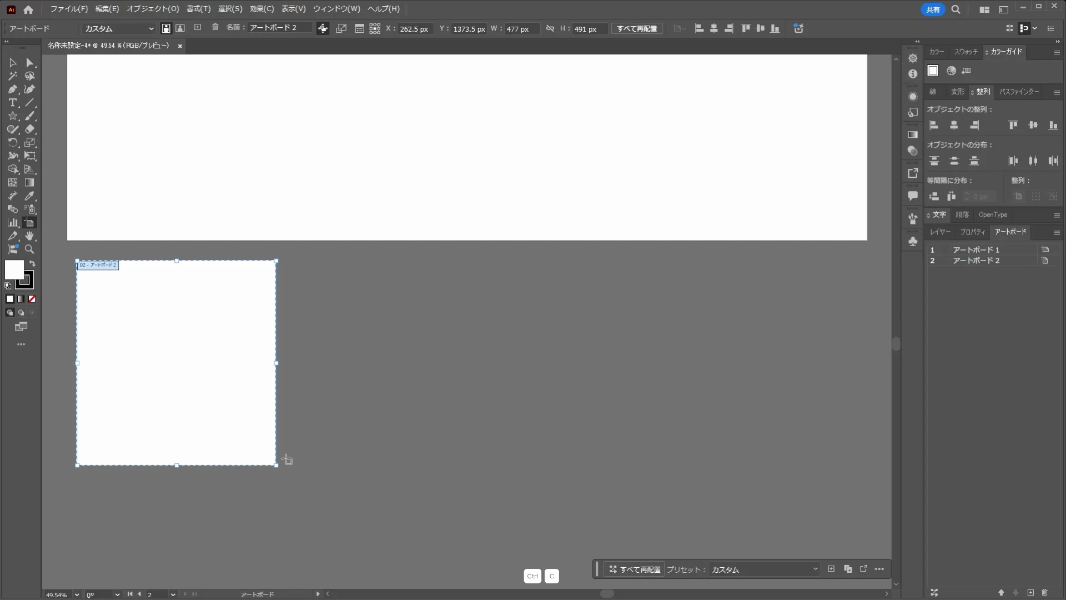Image resolution: width=1066 pixels, height=600 pixels.
Task: Select the Selection (arrow) tool
Action: pyautogui.click(x=12, y=63)
